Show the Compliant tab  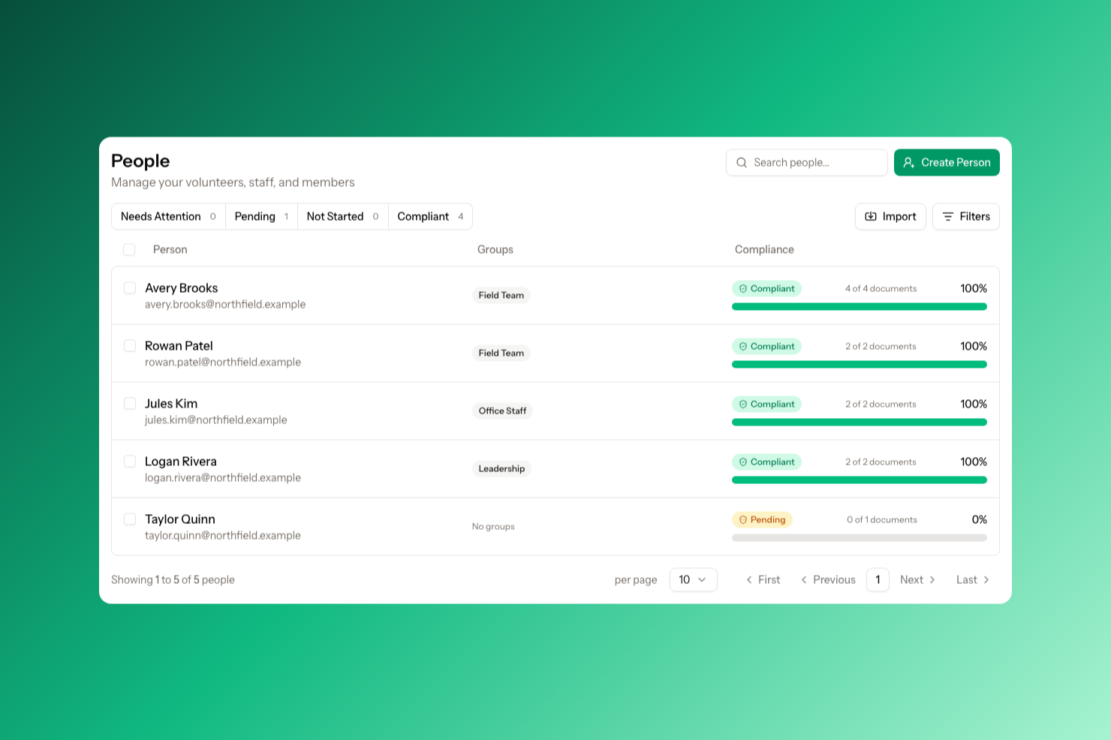point(430,216)
